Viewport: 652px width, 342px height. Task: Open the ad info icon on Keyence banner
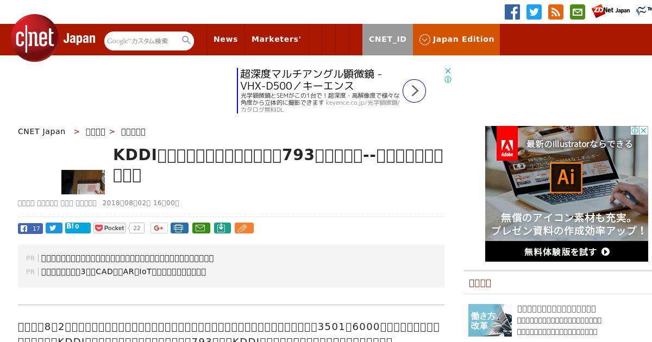coord(448,79)
